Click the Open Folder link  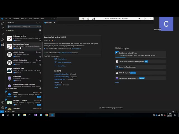(62, 59)
